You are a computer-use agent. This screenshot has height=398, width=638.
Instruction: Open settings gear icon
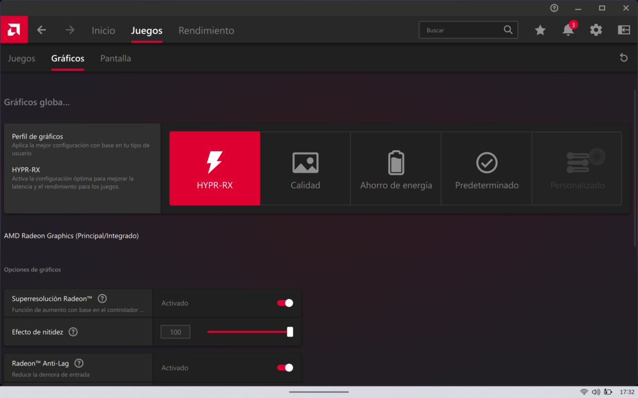click(x=596, y=30)
